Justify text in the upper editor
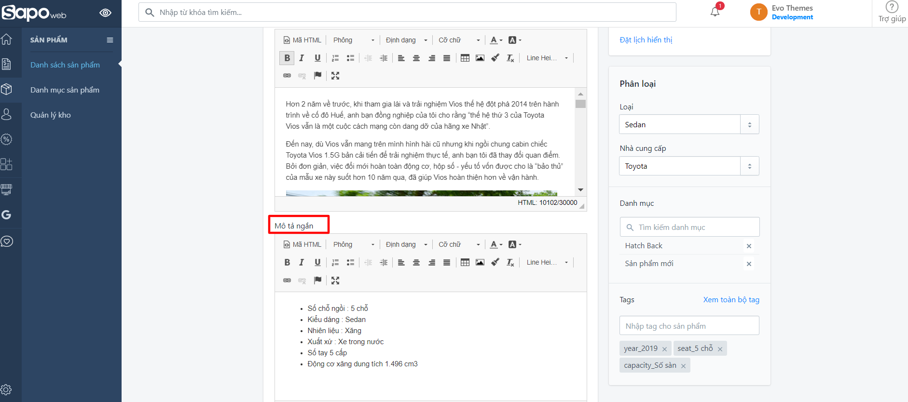 (x=447, y=58)
